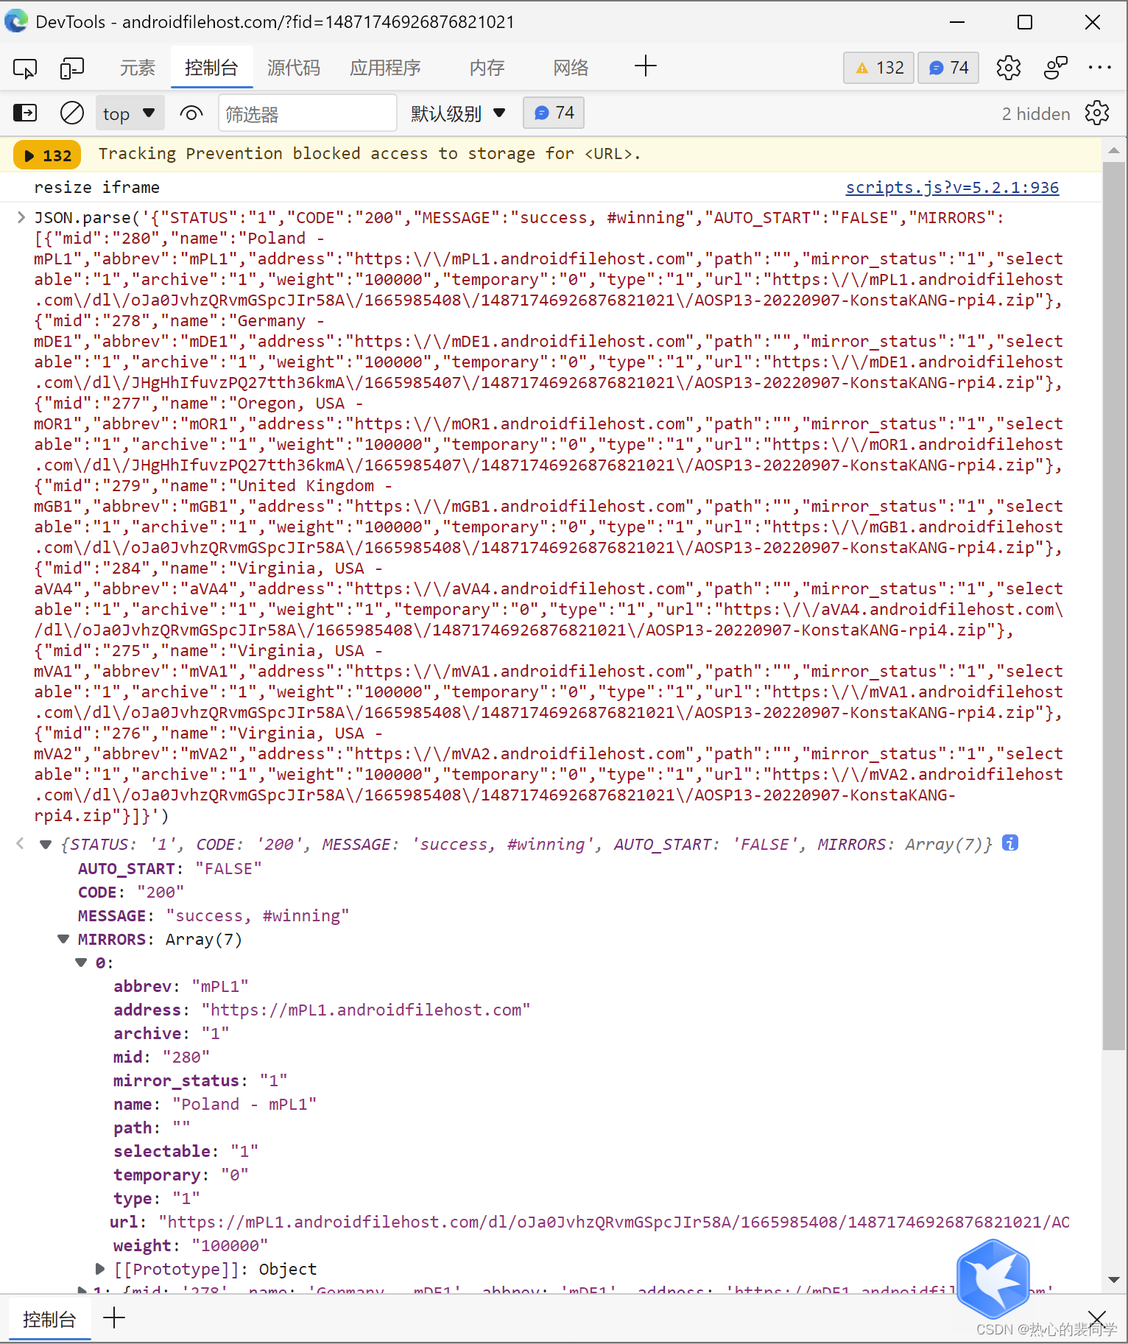Click the archive: "1" property
The height and width of the screenshot is (1344, 1128).
[172, 1033]
